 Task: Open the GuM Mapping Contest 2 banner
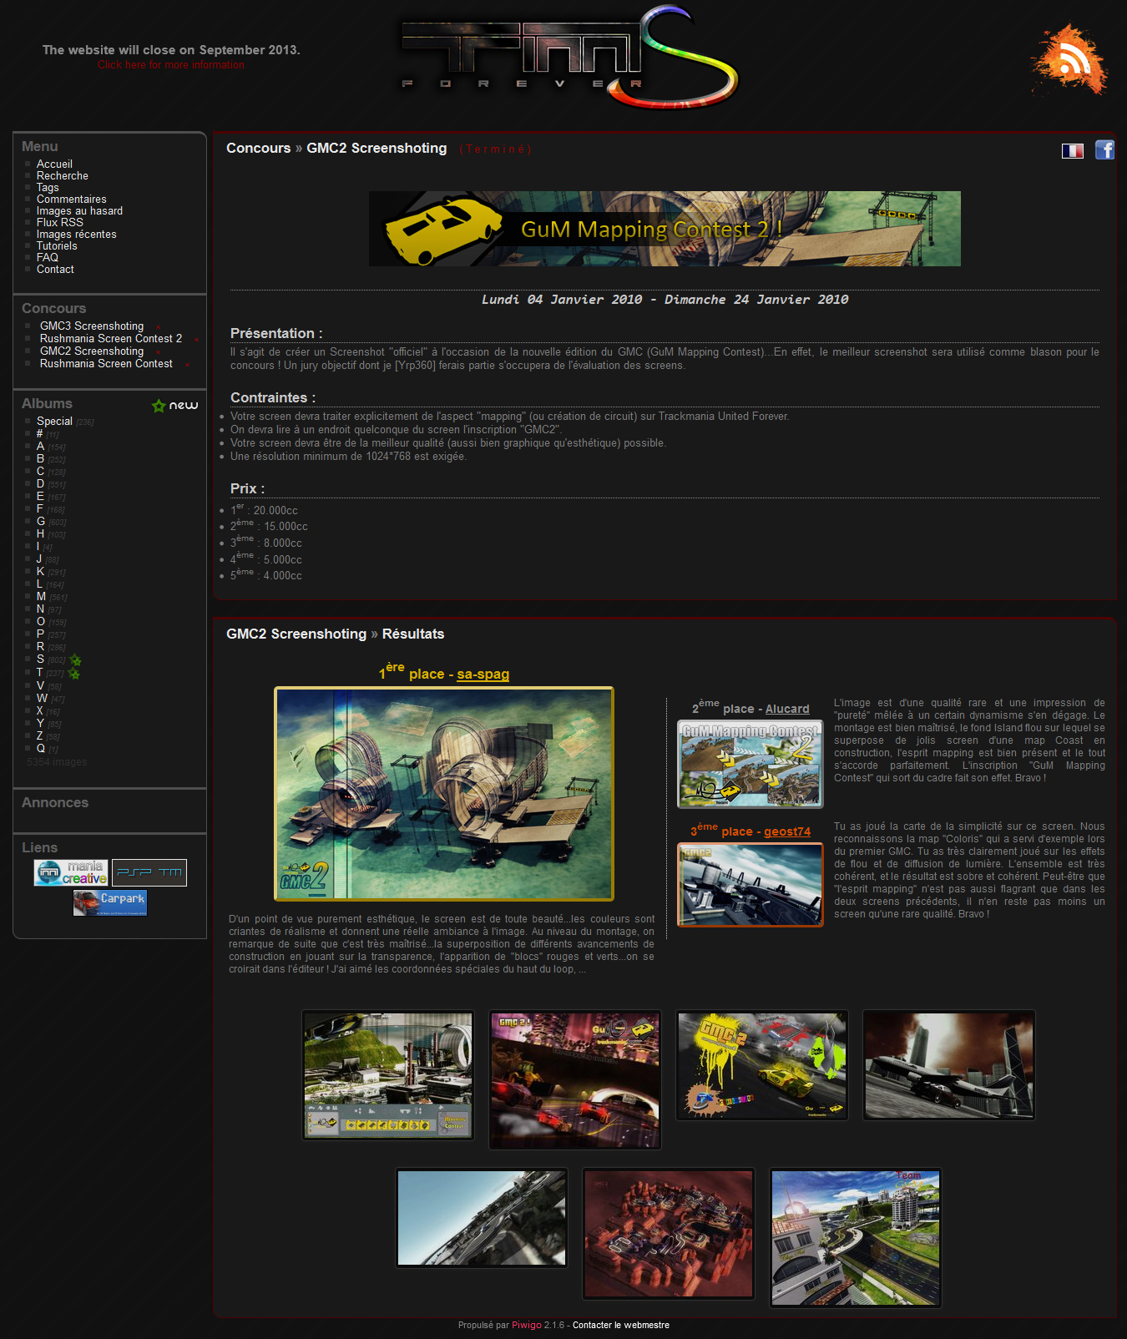665,229
